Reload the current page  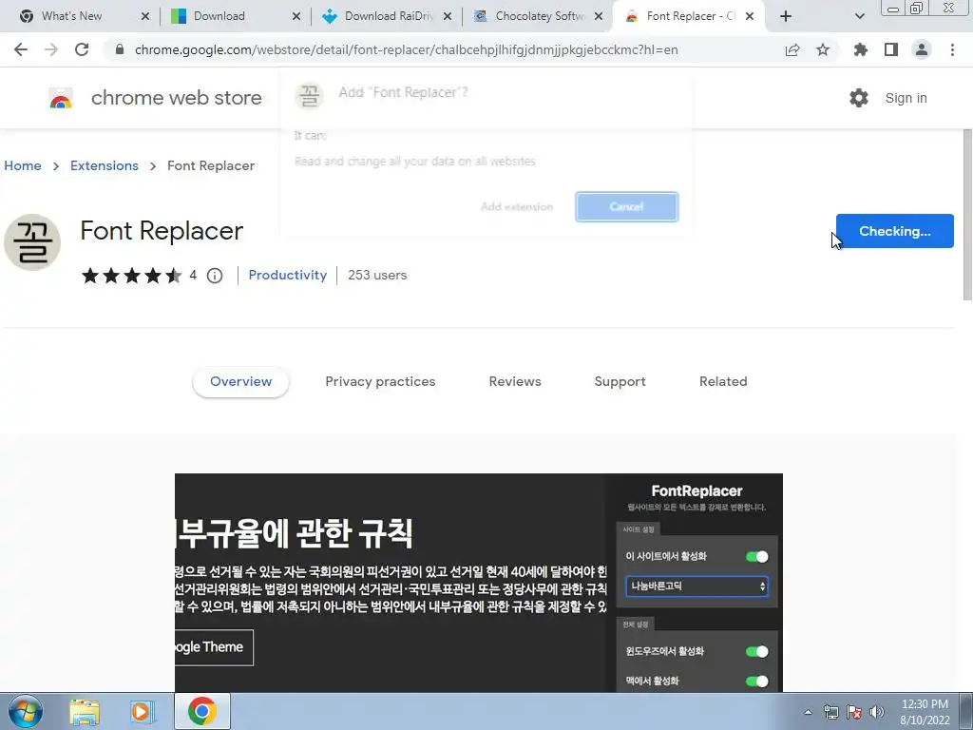[82, 49]
